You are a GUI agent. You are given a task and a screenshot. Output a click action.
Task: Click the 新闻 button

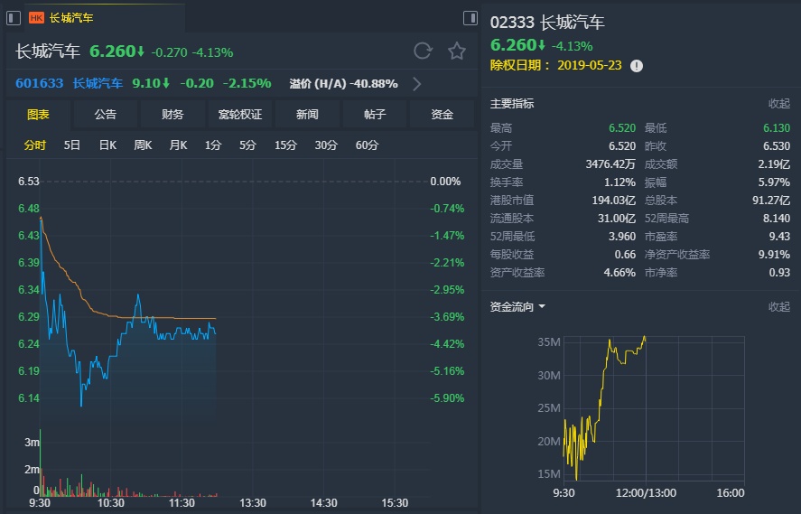tap(307, 115)
